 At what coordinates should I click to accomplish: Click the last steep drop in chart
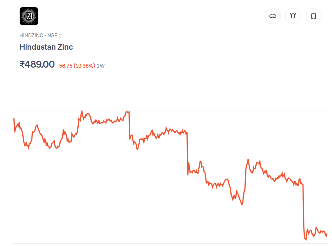click(303, 209)
